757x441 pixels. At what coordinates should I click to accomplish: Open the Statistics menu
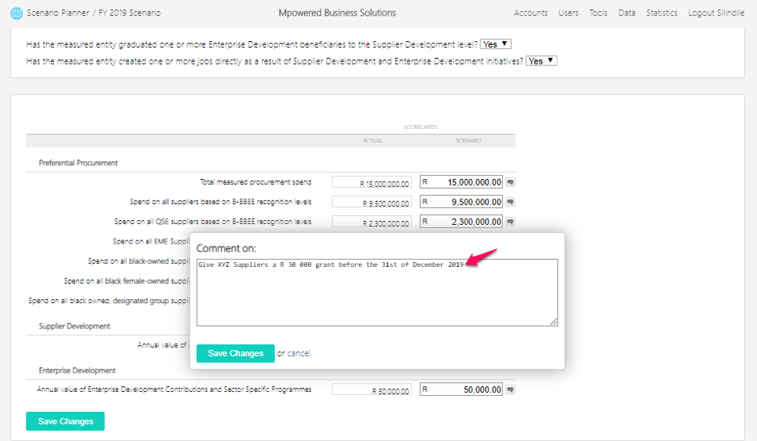click(x=661, y=13)
